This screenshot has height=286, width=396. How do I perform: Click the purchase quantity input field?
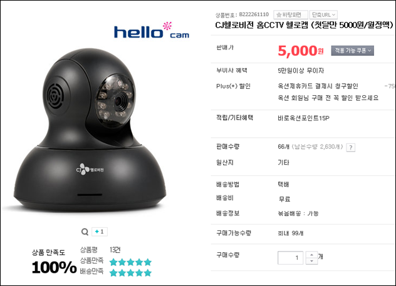(290, 258)
